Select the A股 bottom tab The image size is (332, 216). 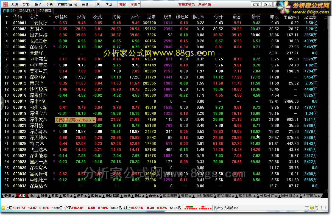(23, 196)
